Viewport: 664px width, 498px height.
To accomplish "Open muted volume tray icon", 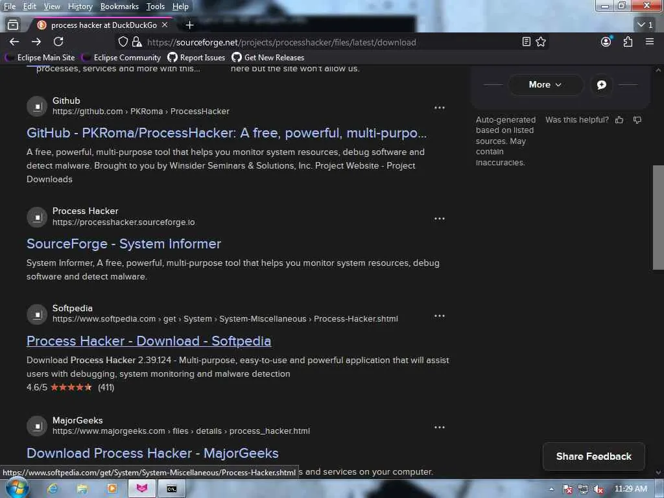I will pos(598,489).
